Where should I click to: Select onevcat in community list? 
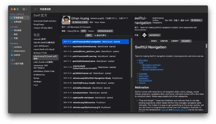pyautogui.click(x=40, y=39)
